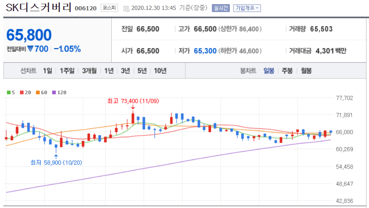The image size is (369, 208).
Task: Select the 1년 line chart tab
Action: click(x=109, y=70)
